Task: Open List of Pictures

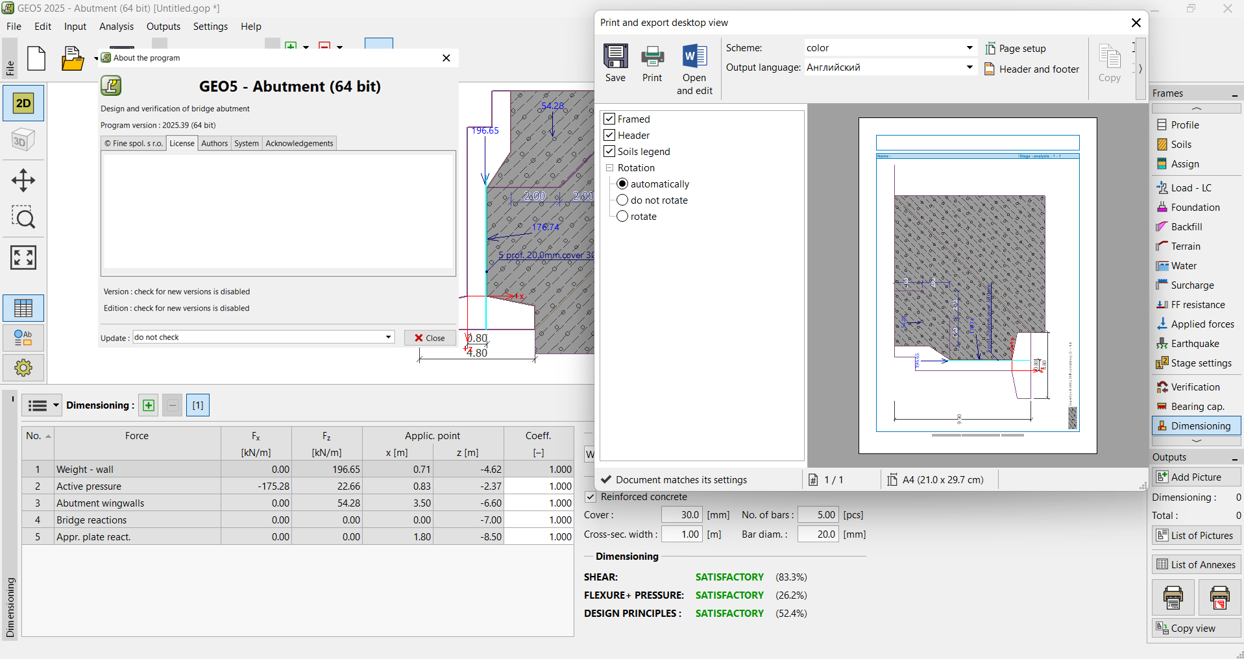Action: tap(1196, 535)
